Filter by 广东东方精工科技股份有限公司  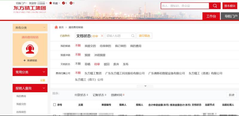tap(125, 73)
